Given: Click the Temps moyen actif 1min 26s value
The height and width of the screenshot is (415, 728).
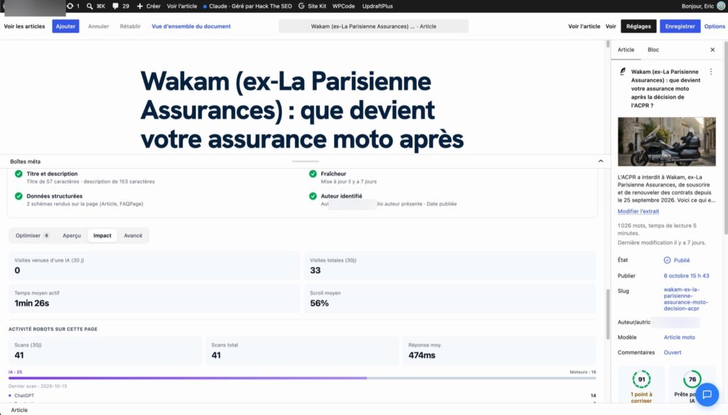Looking at the screenshot, I should [31, 304].
